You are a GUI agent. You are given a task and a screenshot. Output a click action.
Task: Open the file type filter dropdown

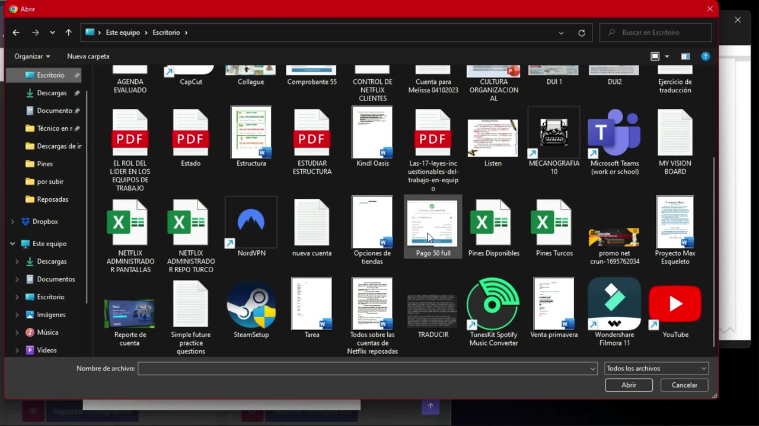[x=656, y=369]
